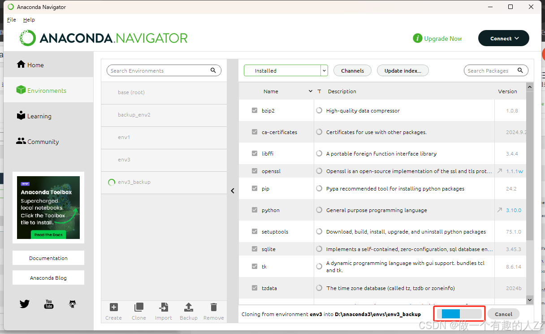
Task: Open the Anaconda Blog link button
Action: click(48, 278)
